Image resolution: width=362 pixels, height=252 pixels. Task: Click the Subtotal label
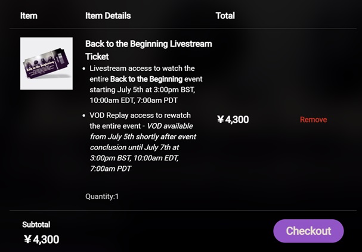coord(36,225)
